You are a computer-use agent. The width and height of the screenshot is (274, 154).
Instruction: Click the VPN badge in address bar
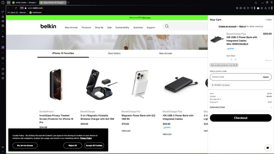[22, 8]
